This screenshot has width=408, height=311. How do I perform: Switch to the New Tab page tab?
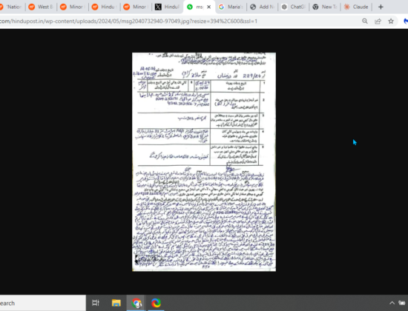pyautogui.click(x=325, y=7)
